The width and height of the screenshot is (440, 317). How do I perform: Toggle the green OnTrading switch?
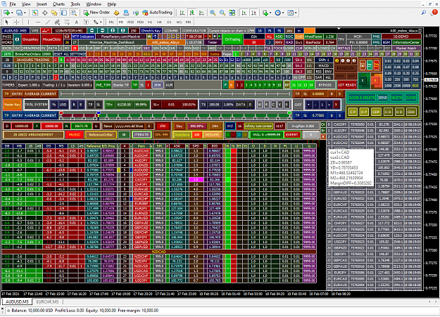[x=232, y=39]
